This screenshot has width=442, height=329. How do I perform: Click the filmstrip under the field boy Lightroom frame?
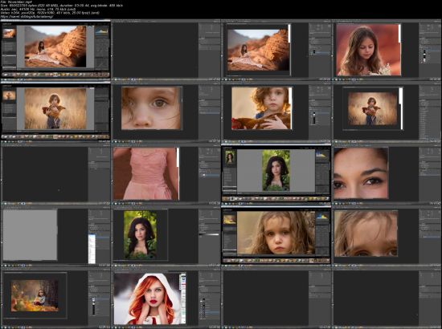pos(55,136)
